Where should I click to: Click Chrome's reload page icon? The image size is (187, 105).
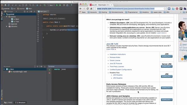(x=88, y=8)
